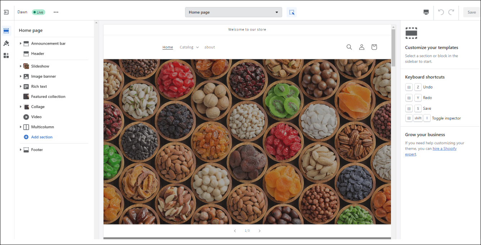481x245 pixels.
Task: Click the Save button
Action: point(472,12)
